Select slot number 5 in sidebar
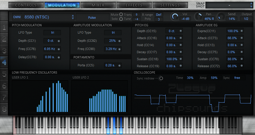255x135 pixels. pos(4,74)
